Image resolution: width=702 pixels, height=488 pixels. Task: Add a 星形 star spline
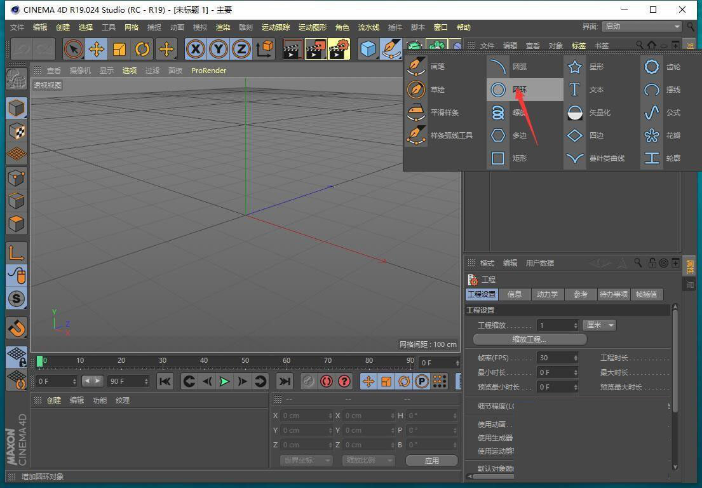(602, 67)
